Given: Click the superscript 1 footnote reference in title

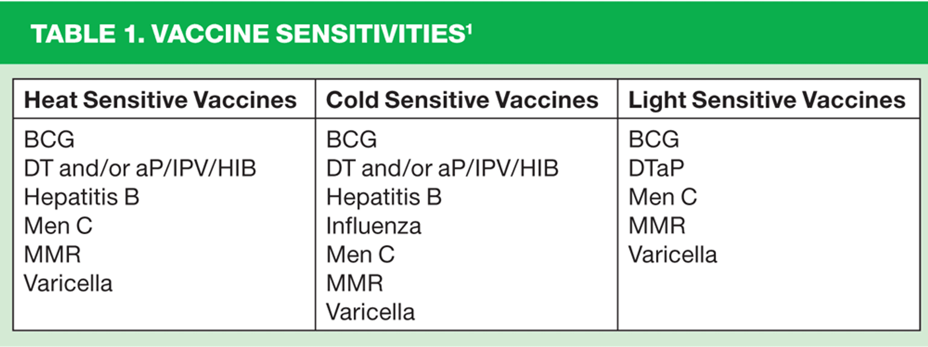Looking at the screenshot, I should point(468,29).
